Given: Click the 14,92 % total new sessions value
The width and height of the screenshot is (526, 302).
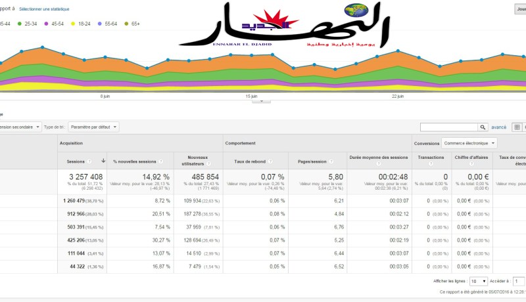Looking at the screenshot, I should [156, 177].
